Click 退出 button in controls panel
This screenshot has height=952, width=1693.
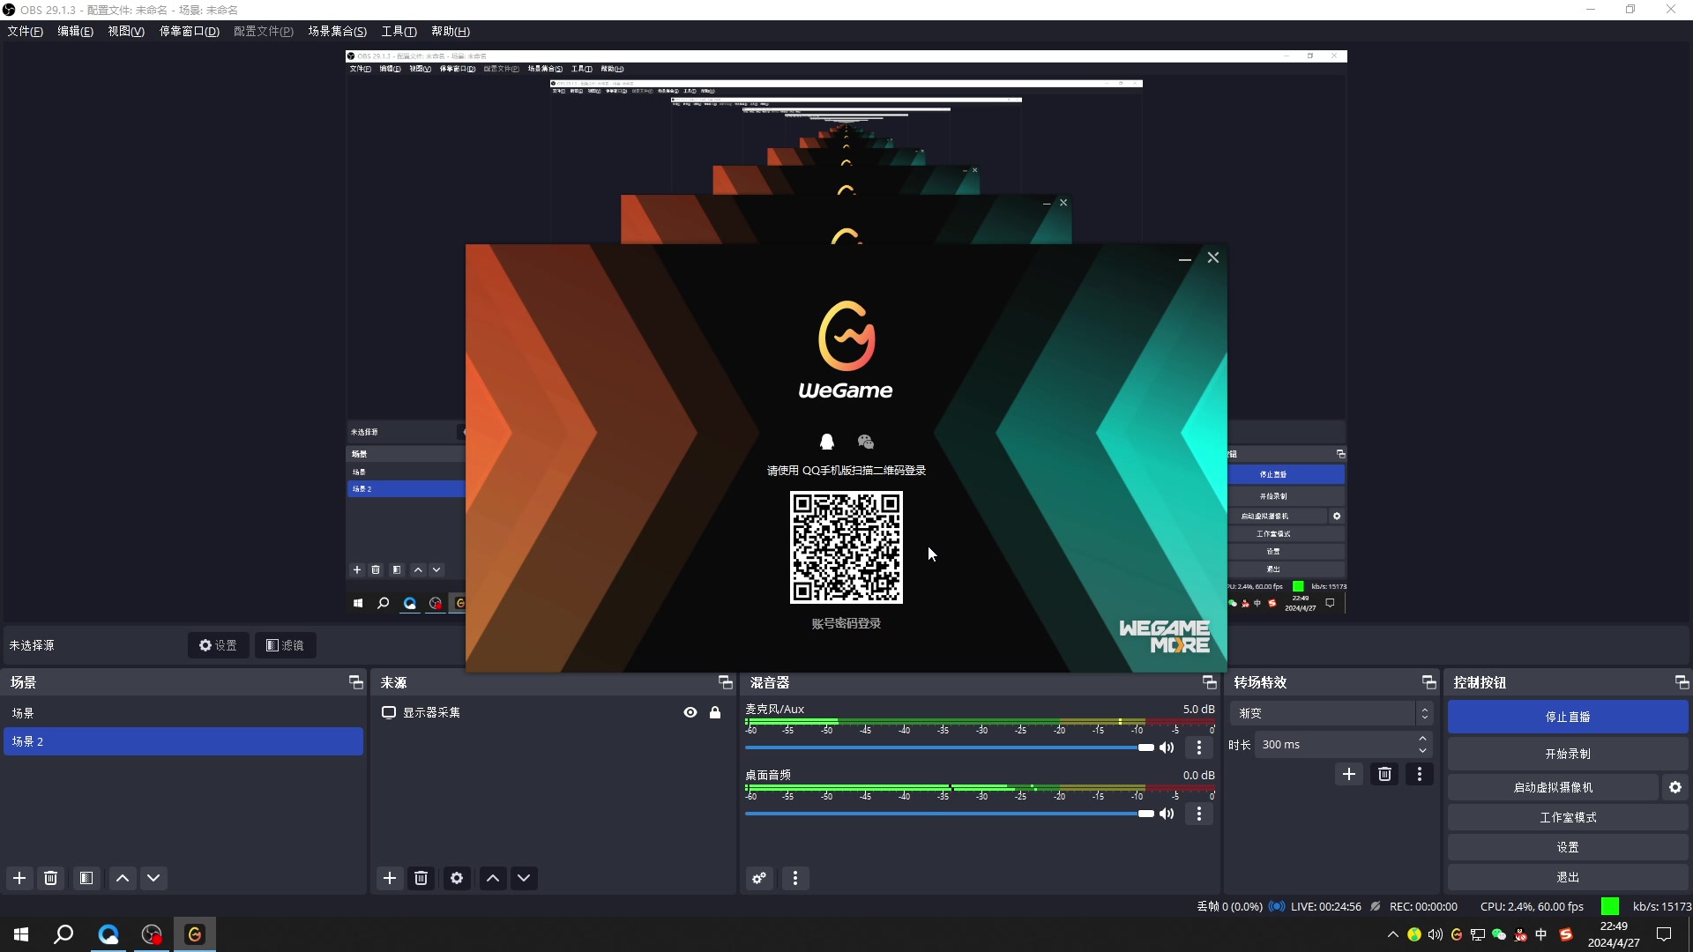pos(1568,877)
